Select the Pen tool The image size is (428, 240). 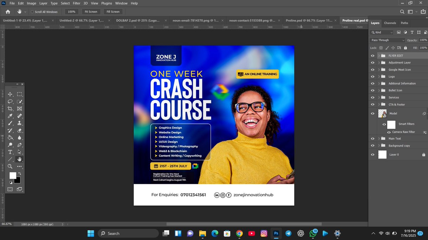pyautogui.click(x=20, y=145)
